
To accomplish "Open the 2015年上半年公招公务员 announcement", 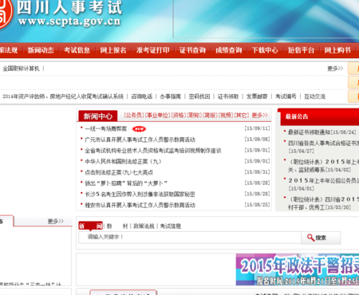I will [323, 181].
